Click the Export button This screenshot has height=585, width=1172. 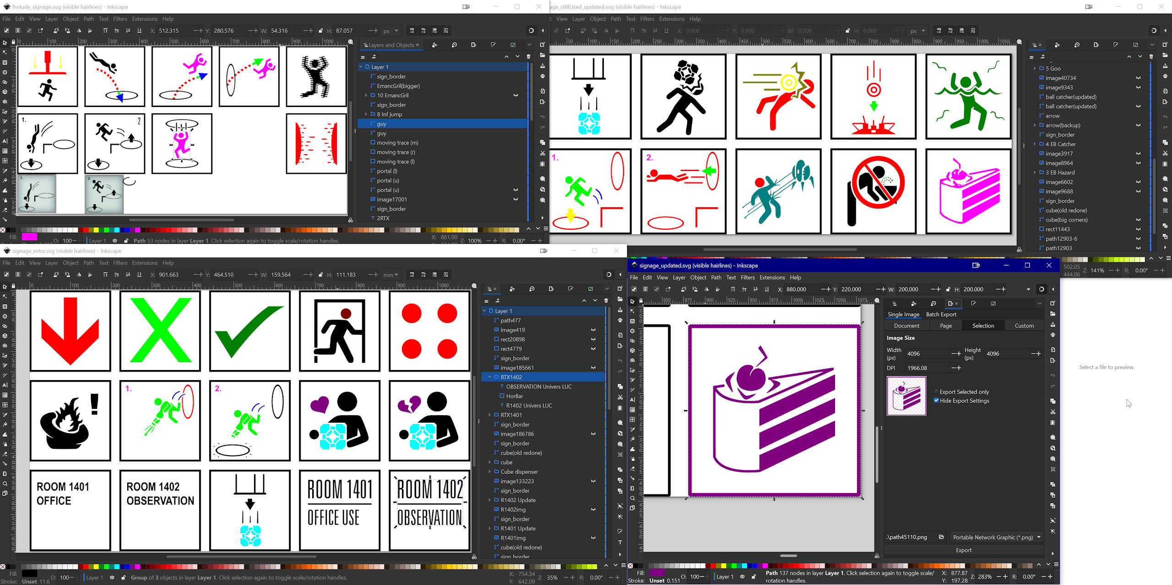(x=963, y=550)
